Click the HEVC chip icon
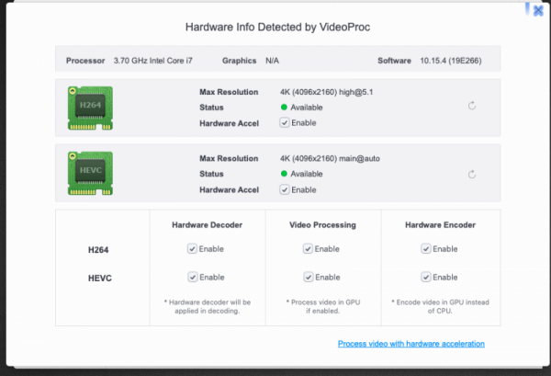The image size is (551, 376). coord(93,173)
